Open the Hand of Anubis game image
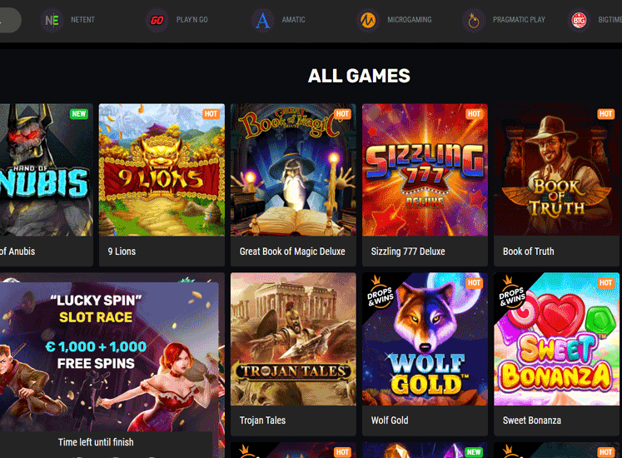Image resolution: width=622 pixels, height=458 pixels. point(47,170)
